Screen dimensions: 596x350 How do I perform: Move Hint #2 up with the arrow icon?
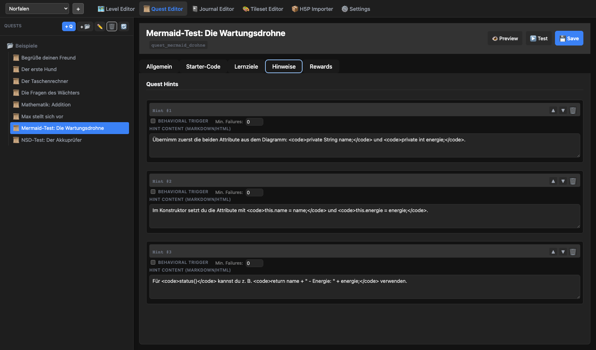point(553,181)
